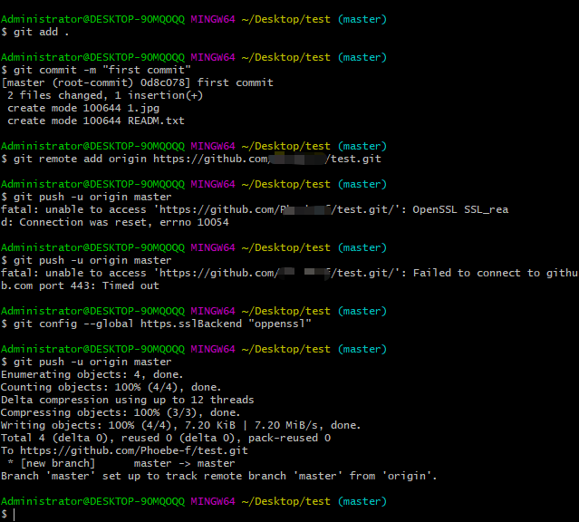
Task: Click the fatal line "Failed to connect to githu"
Action: [x=290, y=273]
